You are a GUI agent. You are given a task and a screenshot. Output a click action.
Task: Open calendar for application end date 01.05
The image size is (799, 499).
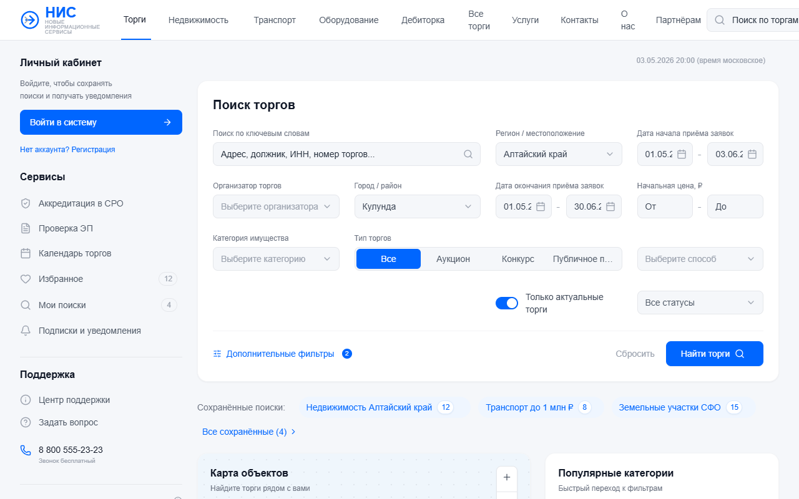pos(541,206)
